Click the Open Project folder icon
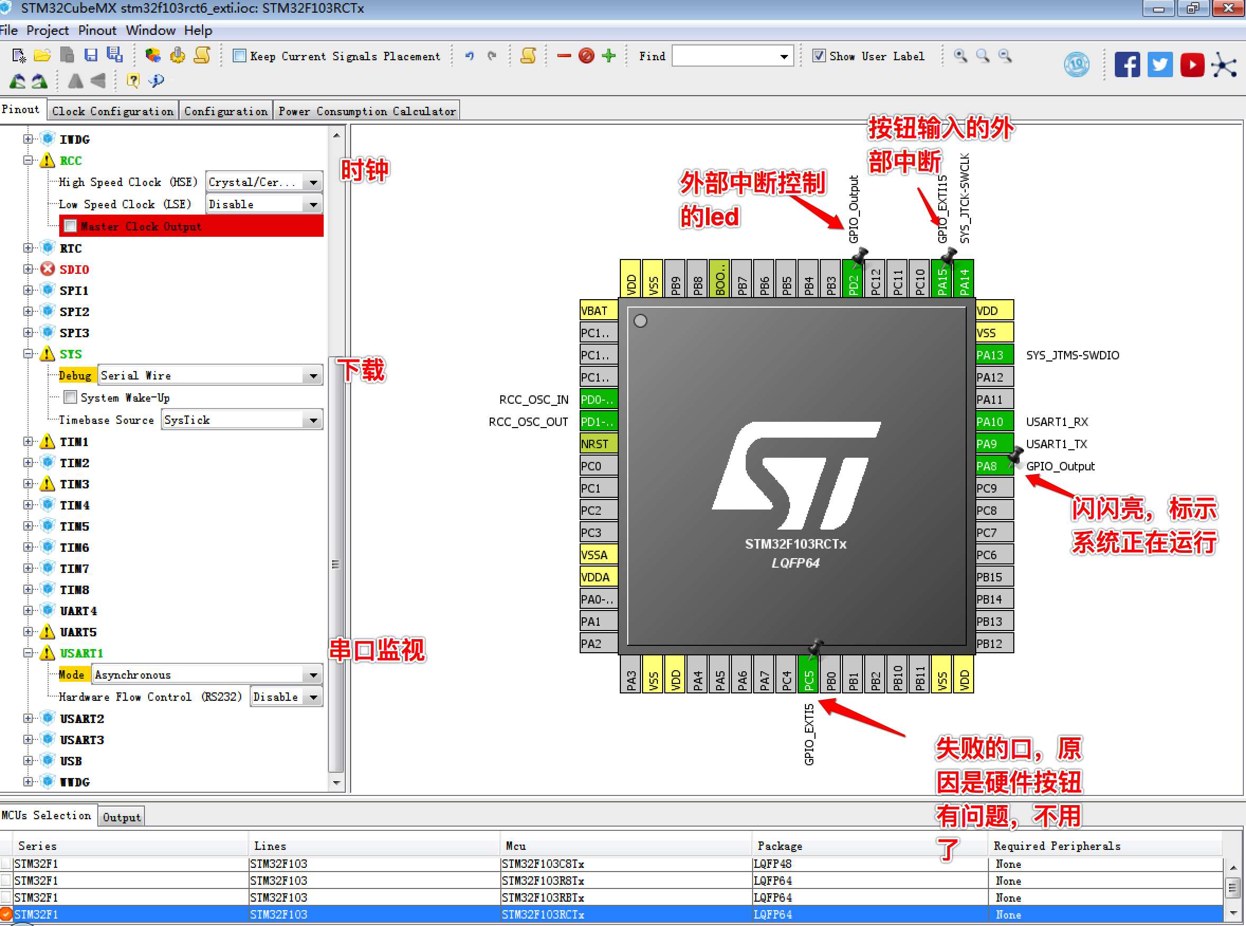Viewport: 1246px width, 926px height. point(43,55)
